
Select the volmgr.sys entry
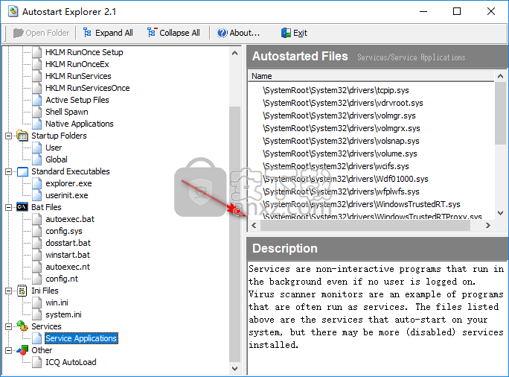pyautogui.click(x=339, y=115)
